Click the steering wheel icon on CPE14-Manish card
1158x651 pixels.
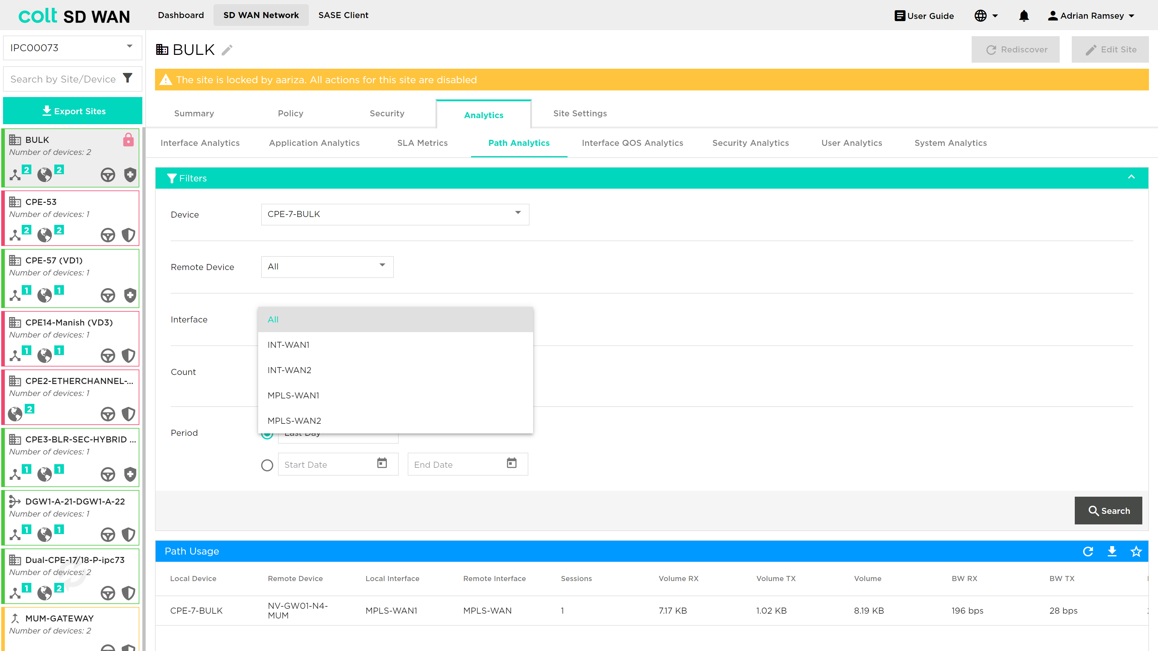108,355
